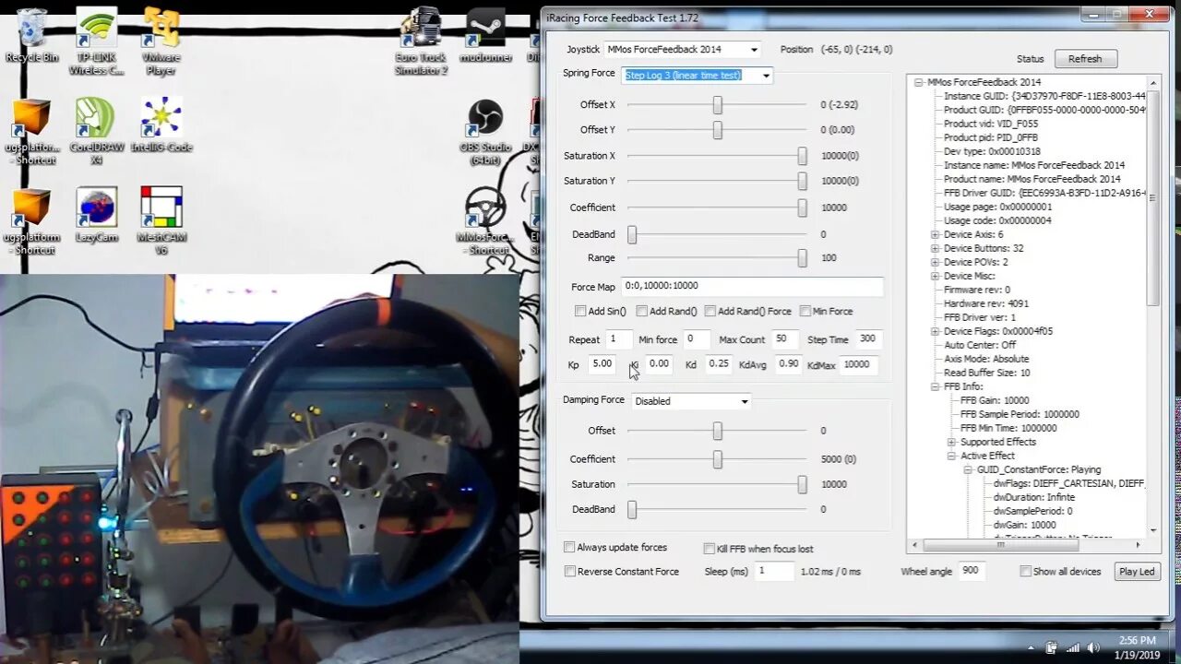This screenshot has height=664, width=1181.
Task: Click the KdMax field showing 10000
Action: (x=858, y=364)
